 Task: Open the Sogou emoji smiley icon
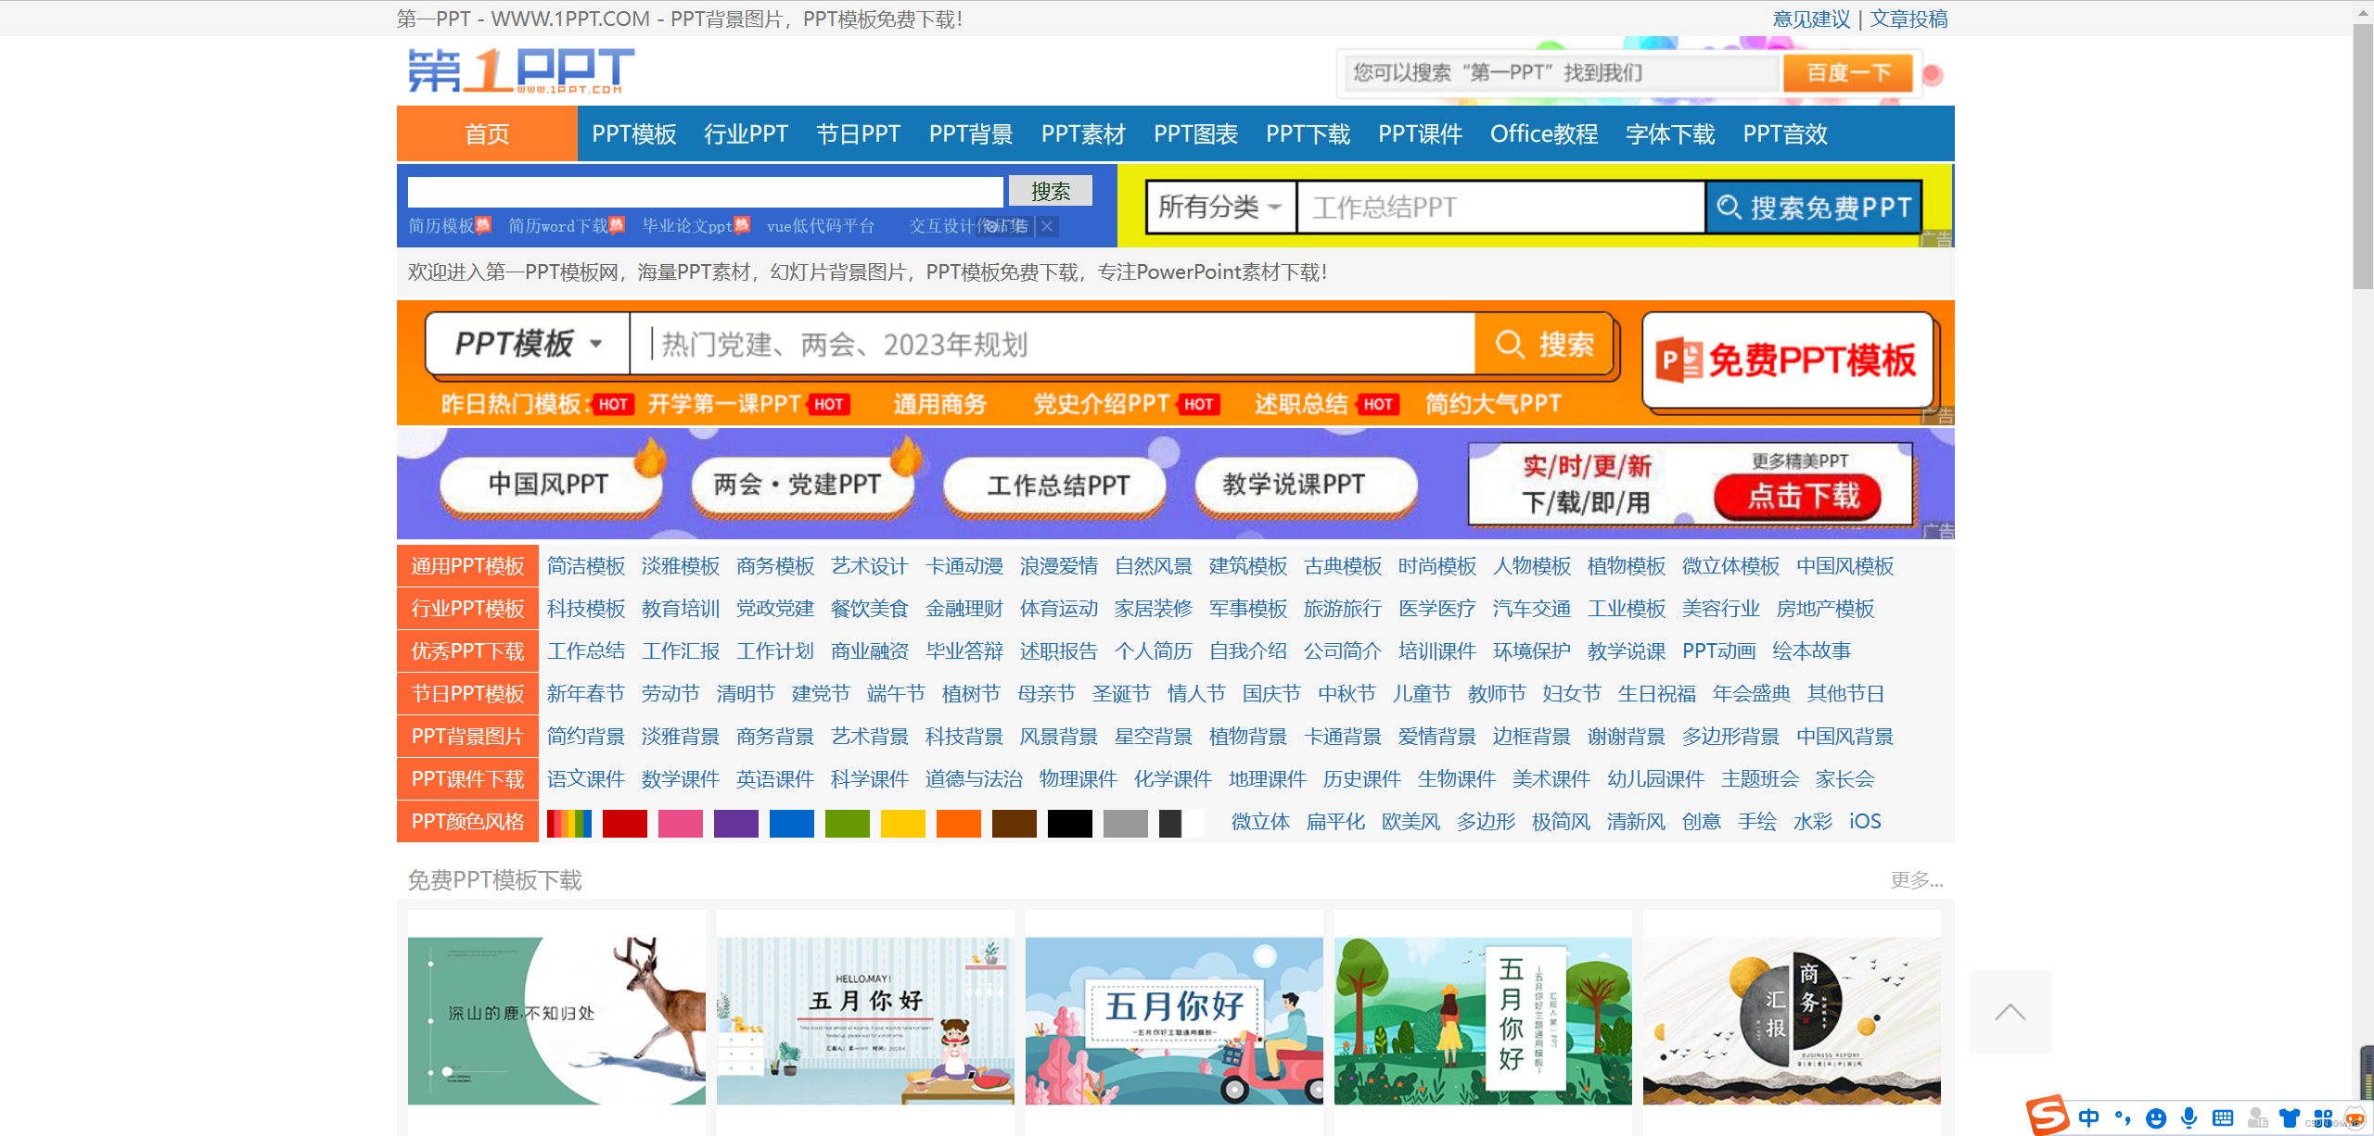2156,1117
